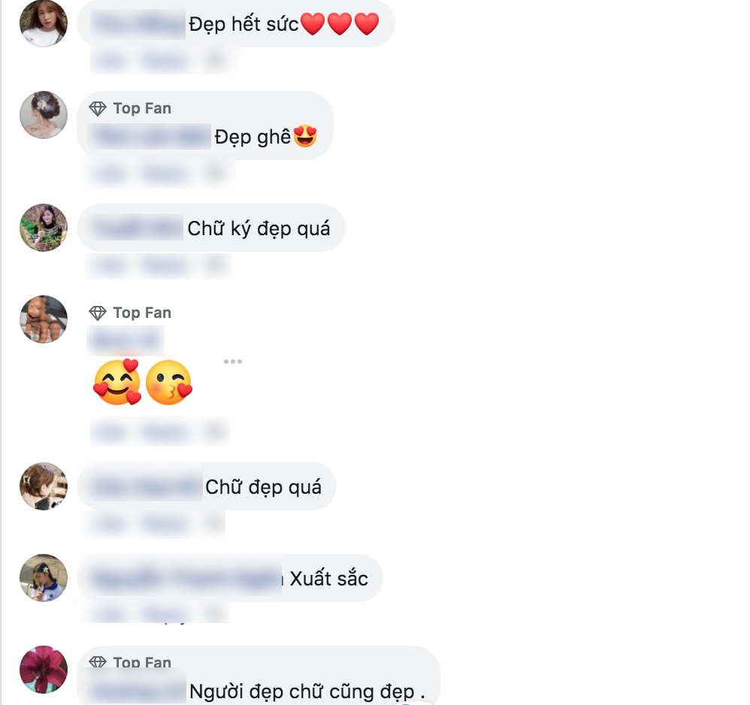Click the heart-eyes emoji after 'Đẹp ghê'
This screenshot has width=750, height=705.
(305, 136)
